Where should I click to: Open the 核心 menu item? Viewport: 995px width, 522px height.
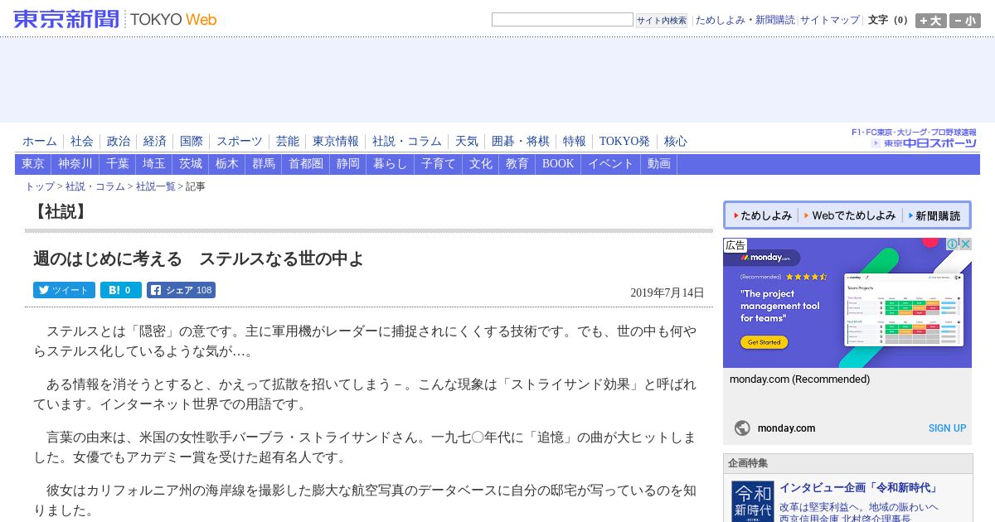click(x=676, y=142)
